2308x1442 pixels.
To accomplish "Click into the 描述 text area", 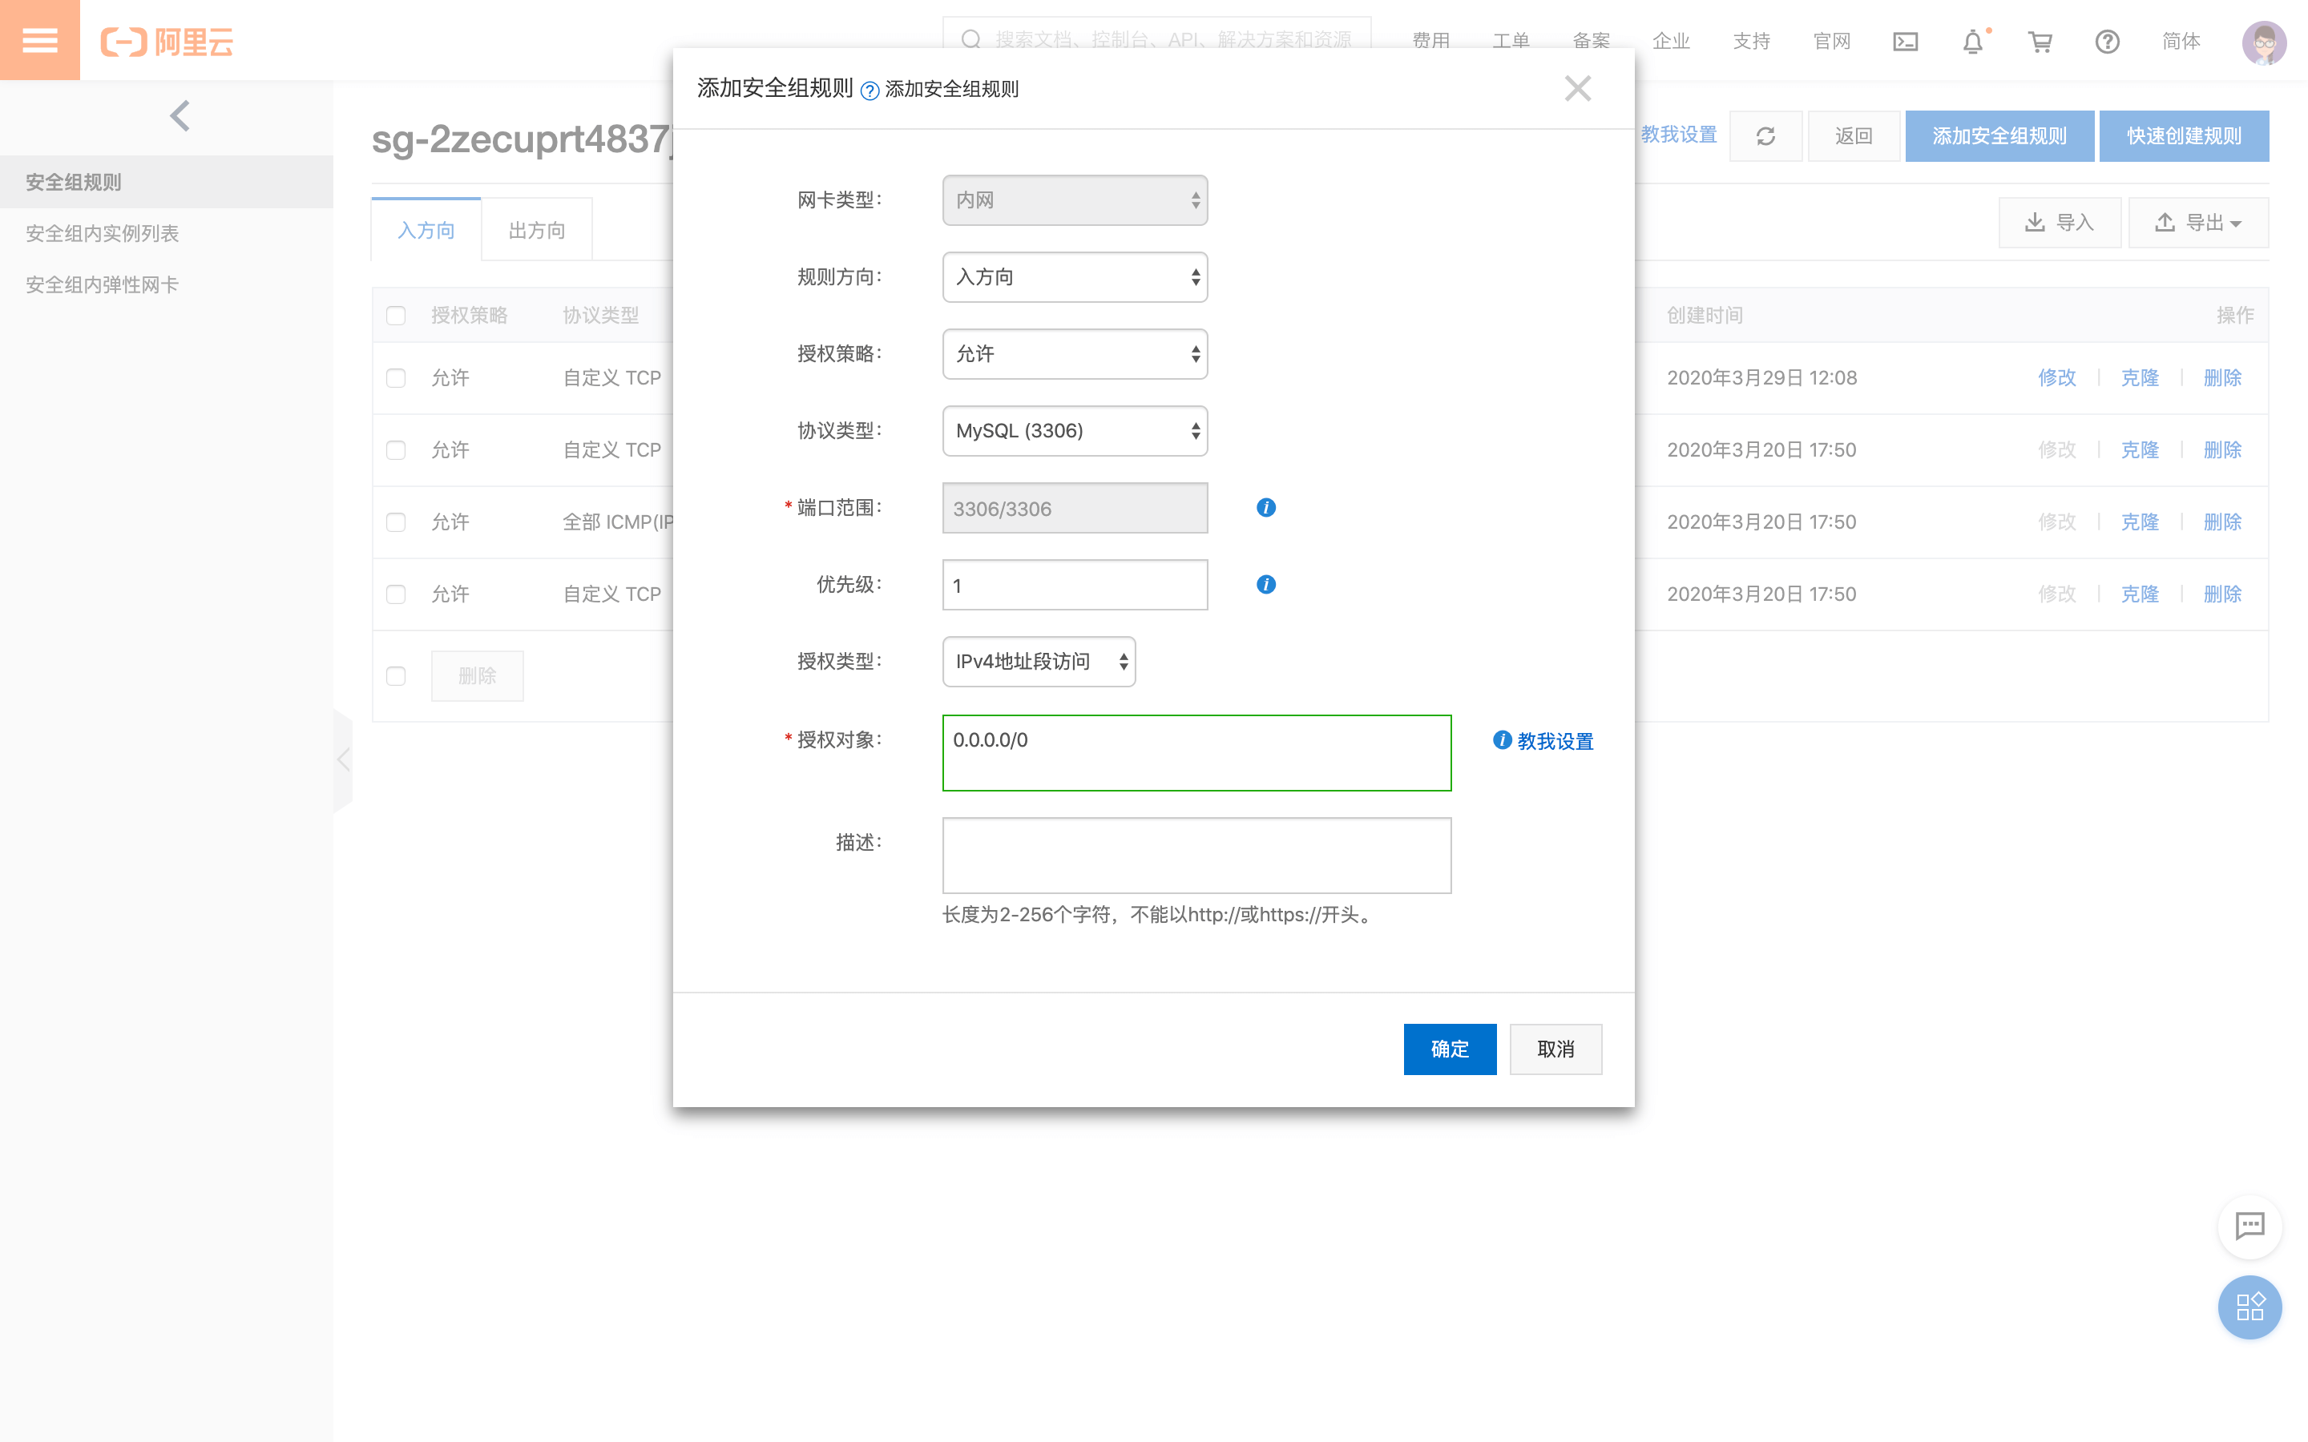I will point(1196,856).
